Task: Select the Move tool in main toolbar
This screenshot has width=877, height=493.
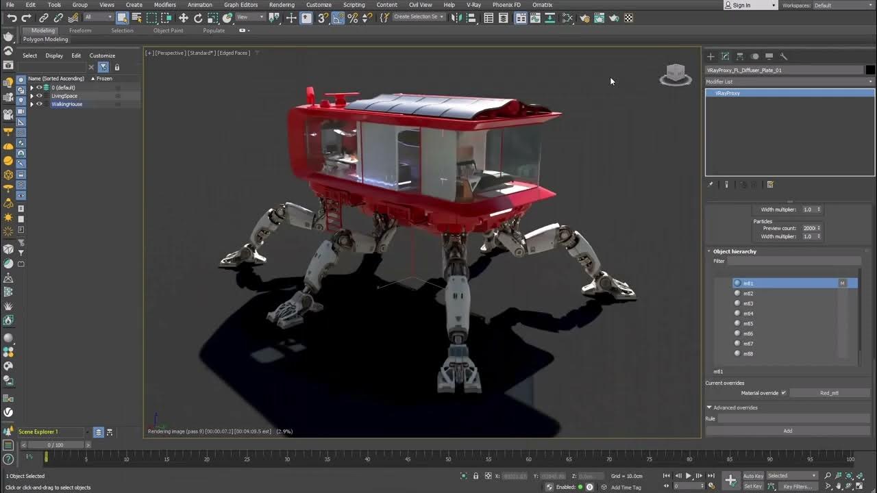Action: (x=184, y=18)
